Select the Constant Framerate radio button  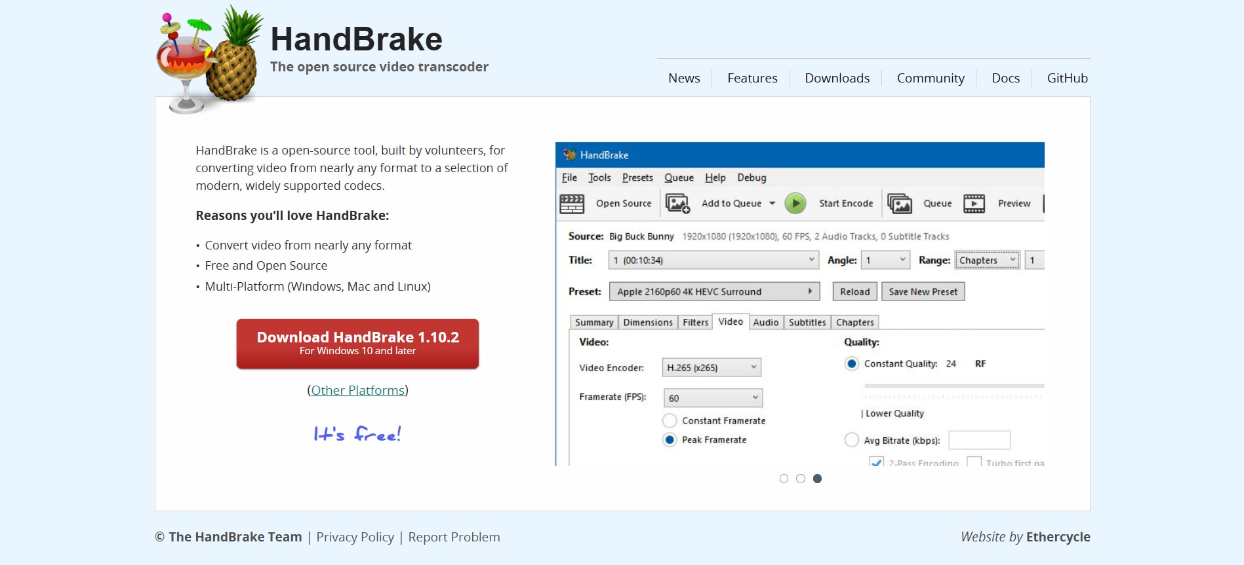[x=670, y=421]
